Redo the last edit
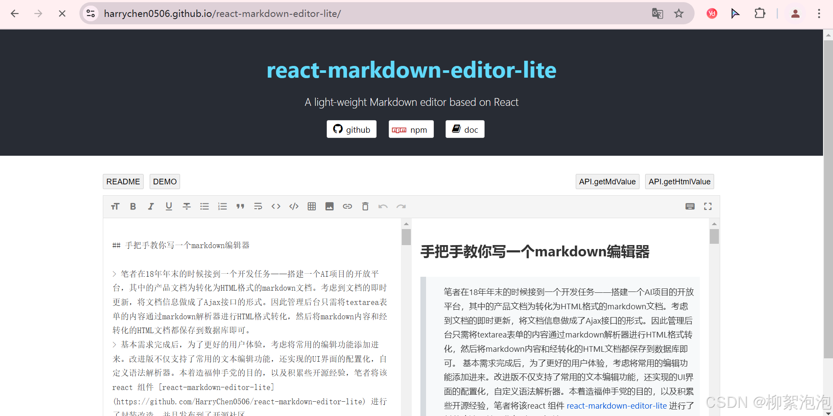 coord(401,206)
